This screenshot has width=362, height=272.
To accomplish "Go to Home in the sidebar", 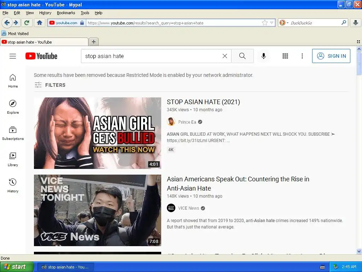I will coord(13,81).
